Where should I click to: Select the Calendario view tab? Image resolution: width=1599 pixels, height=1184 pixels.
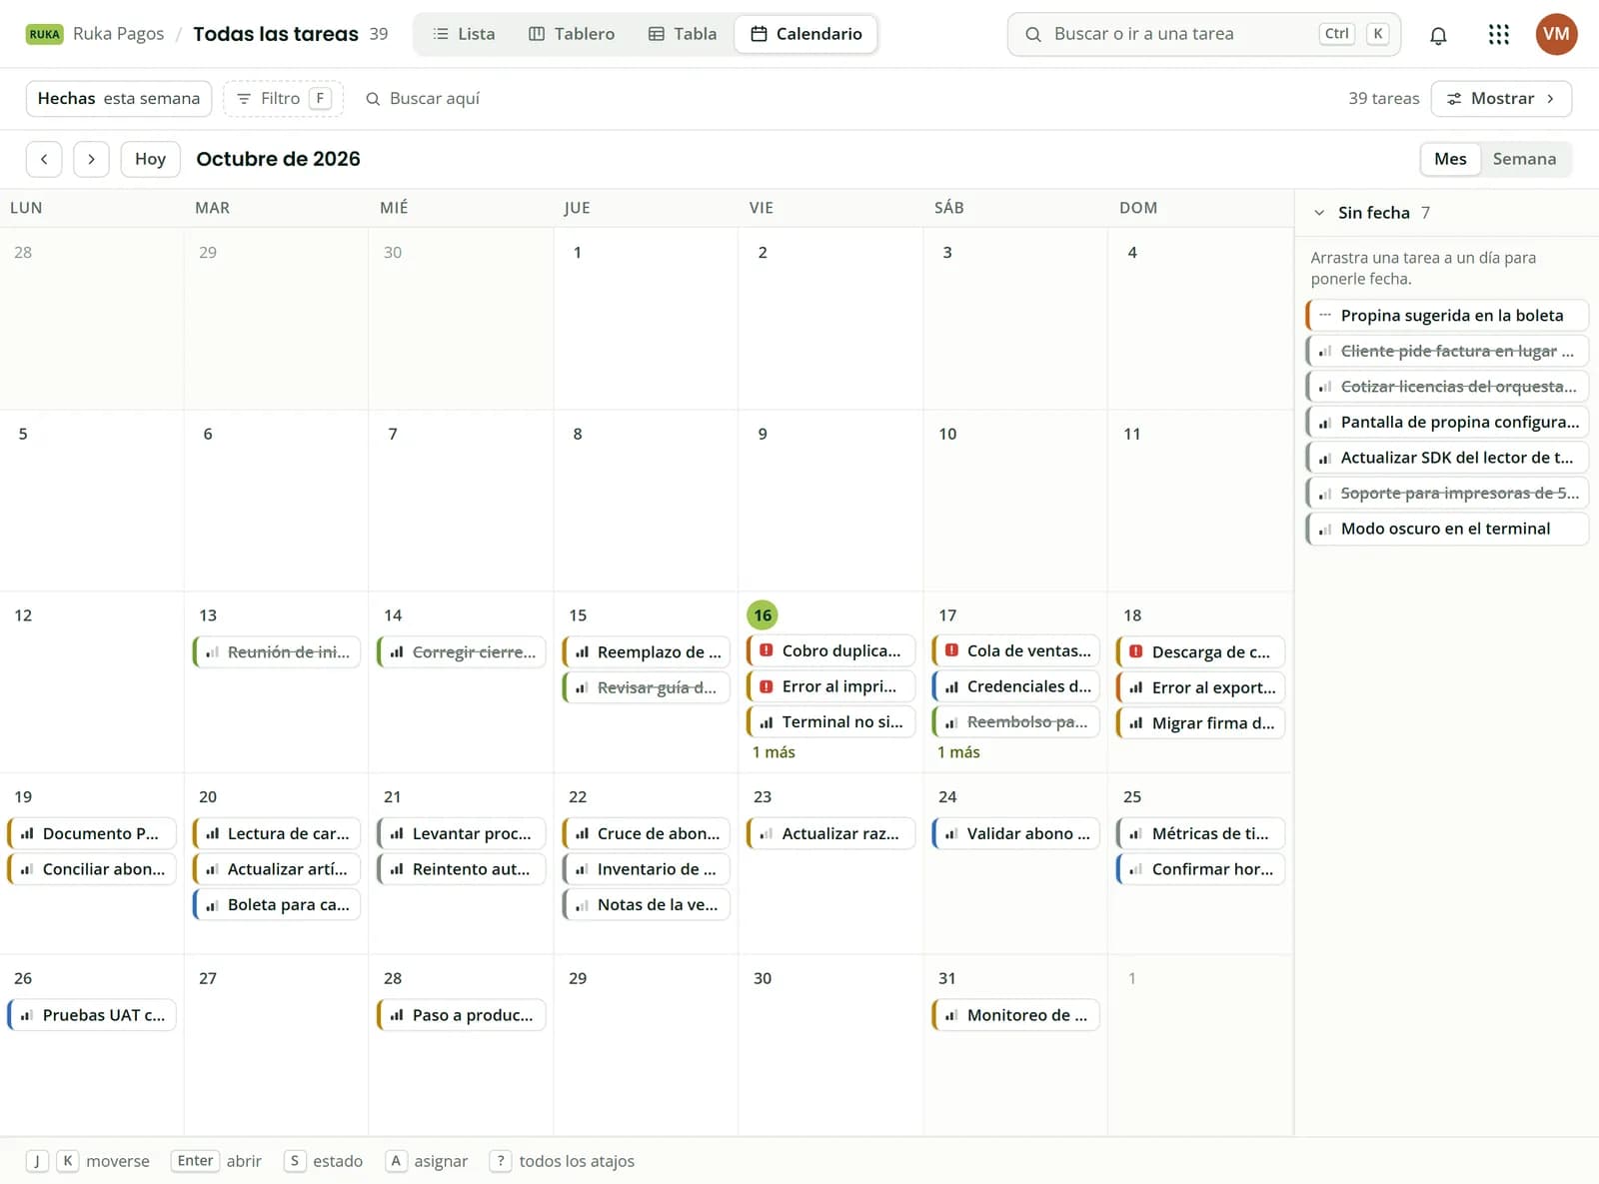coord(806,34)
